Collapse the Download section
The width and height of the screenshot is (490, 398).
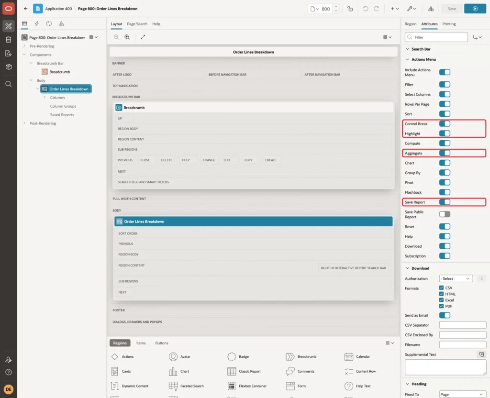click(x=407, y=268)
